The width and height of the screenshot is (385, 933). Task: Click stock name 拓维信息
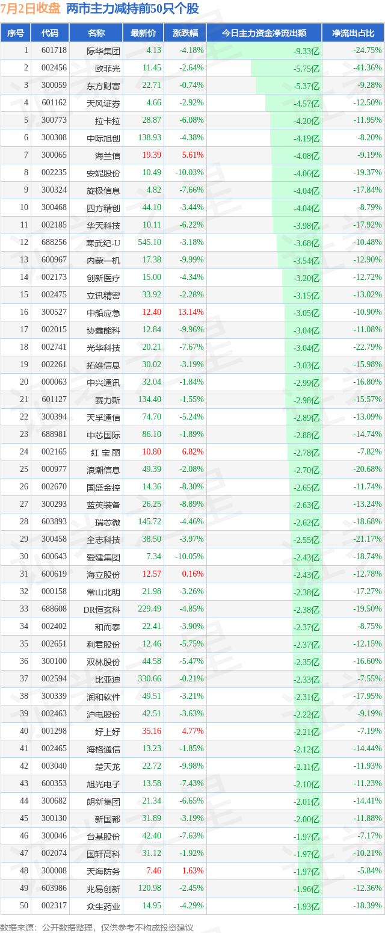pos(103,365)
